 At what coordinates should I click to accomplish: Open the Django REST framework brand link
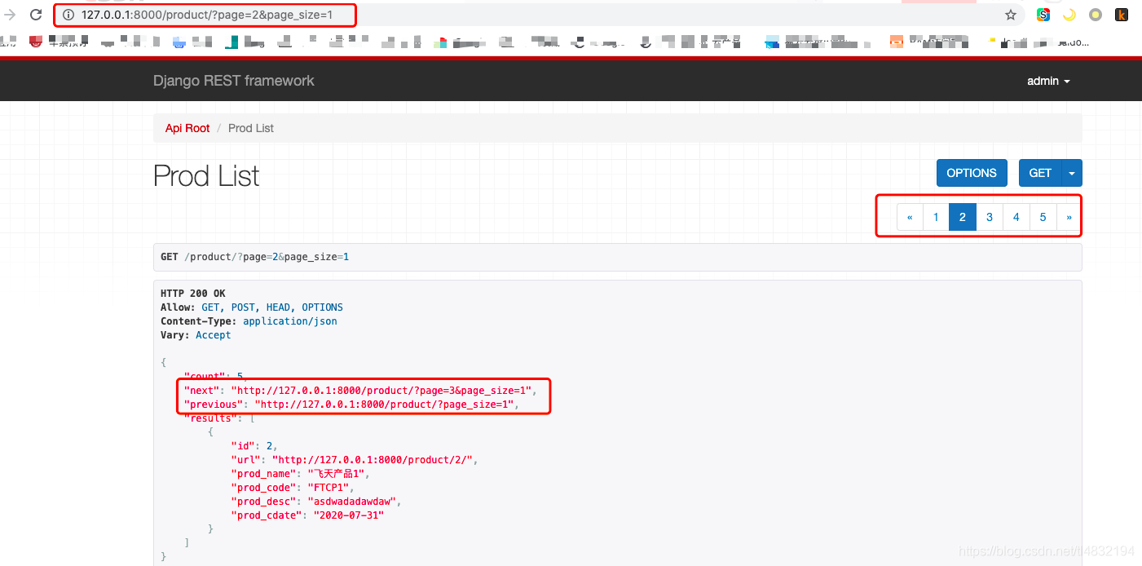point(234,81)
